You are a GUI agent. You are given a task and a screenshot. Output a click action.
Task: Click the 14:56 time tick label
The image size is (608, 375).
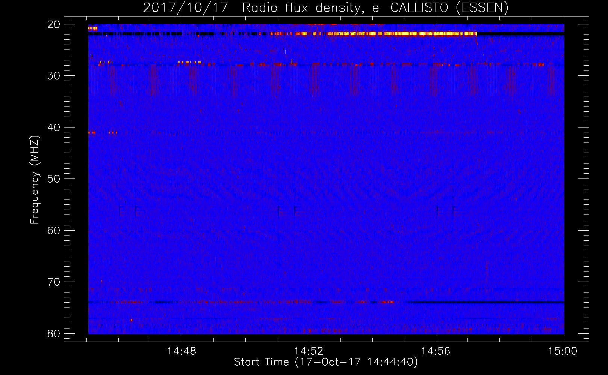coord(436,351)
